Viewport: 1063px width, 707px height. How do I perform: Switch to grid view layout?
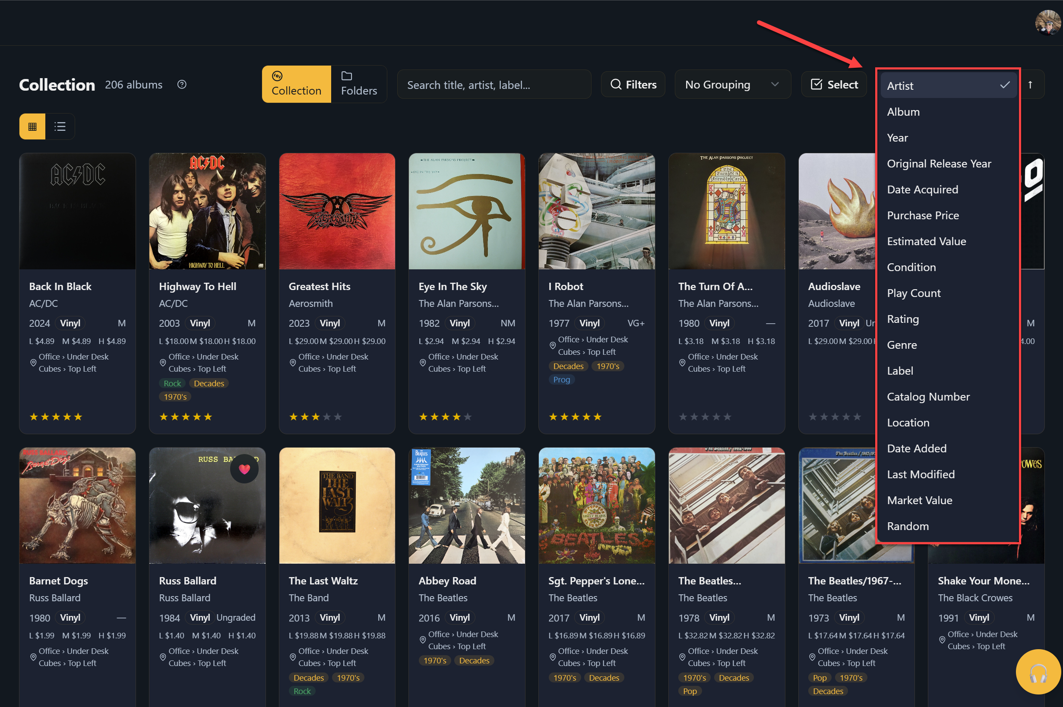tap(32, 126)
